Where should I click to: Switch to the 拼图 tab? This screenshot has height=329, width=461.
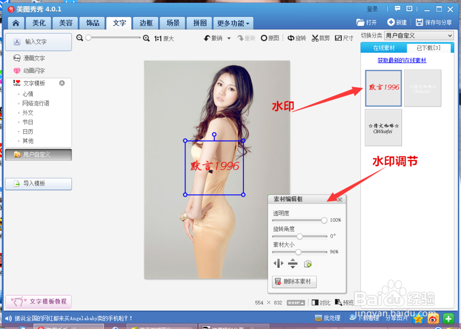(x=200, y=23)
